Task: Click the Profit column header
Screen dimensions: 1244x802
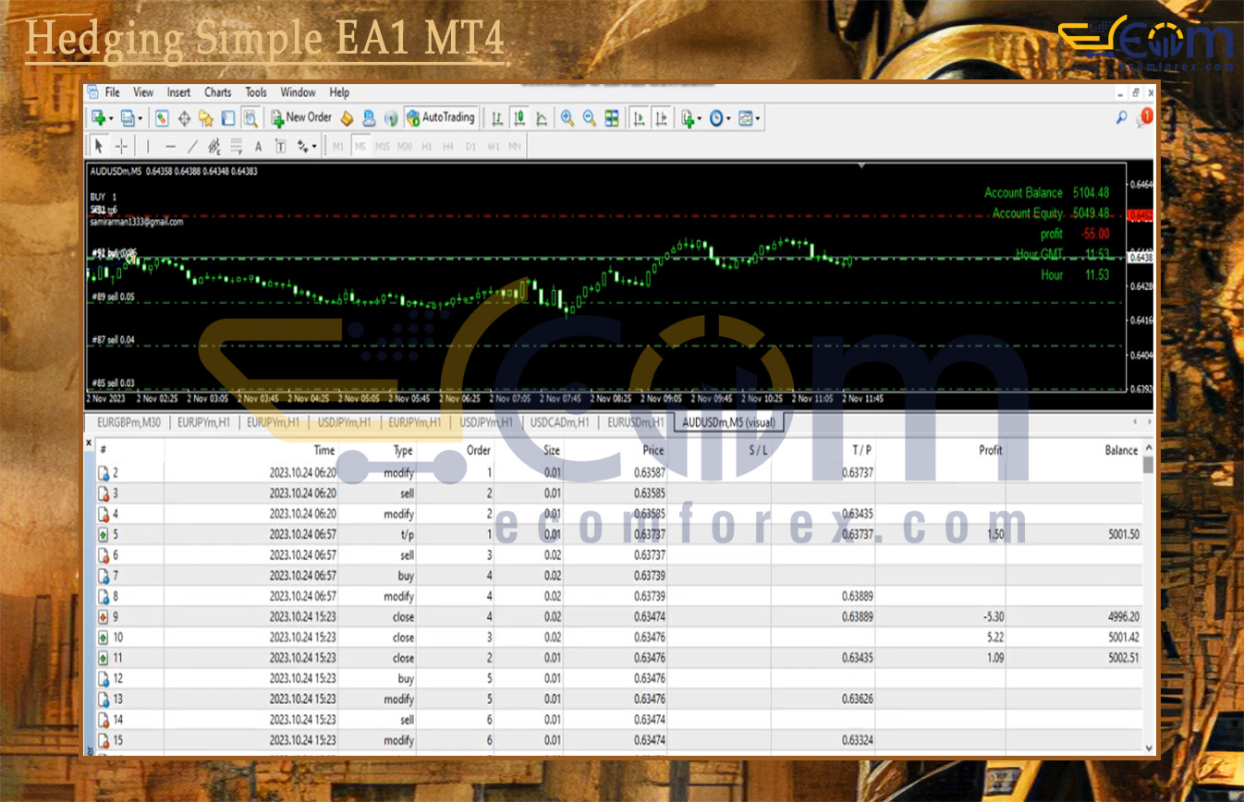Action: tap(990, 450)
